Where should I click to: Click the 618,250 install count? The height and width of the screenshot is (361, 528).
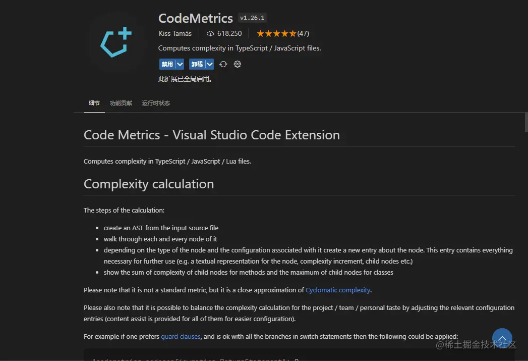pyautogui.click(x=229, y=33)
